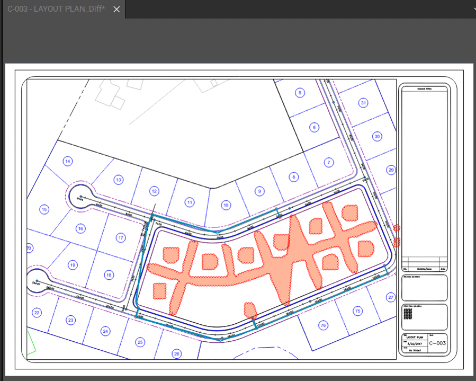The height and width of the screenshot is (381, 476).
Task: Select the lot 12 circle label
Action: coord(154,191)
